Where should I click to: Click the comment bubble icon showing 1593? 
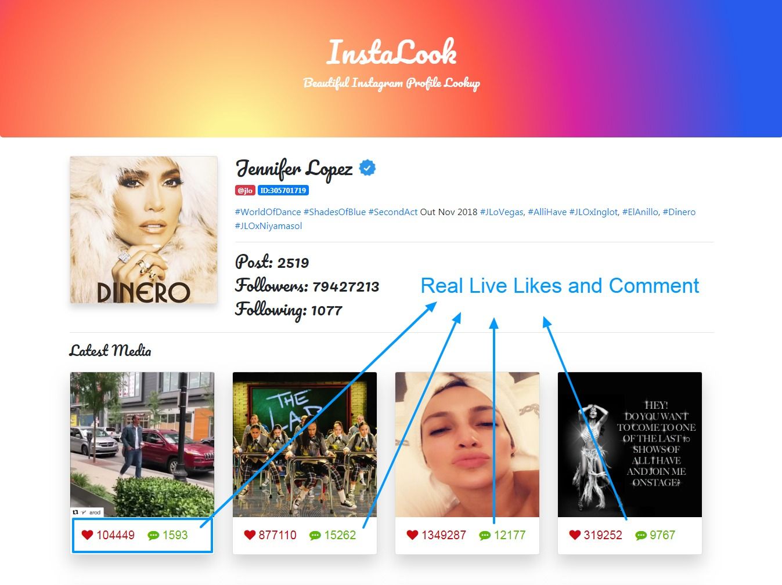tap(153, 535)
